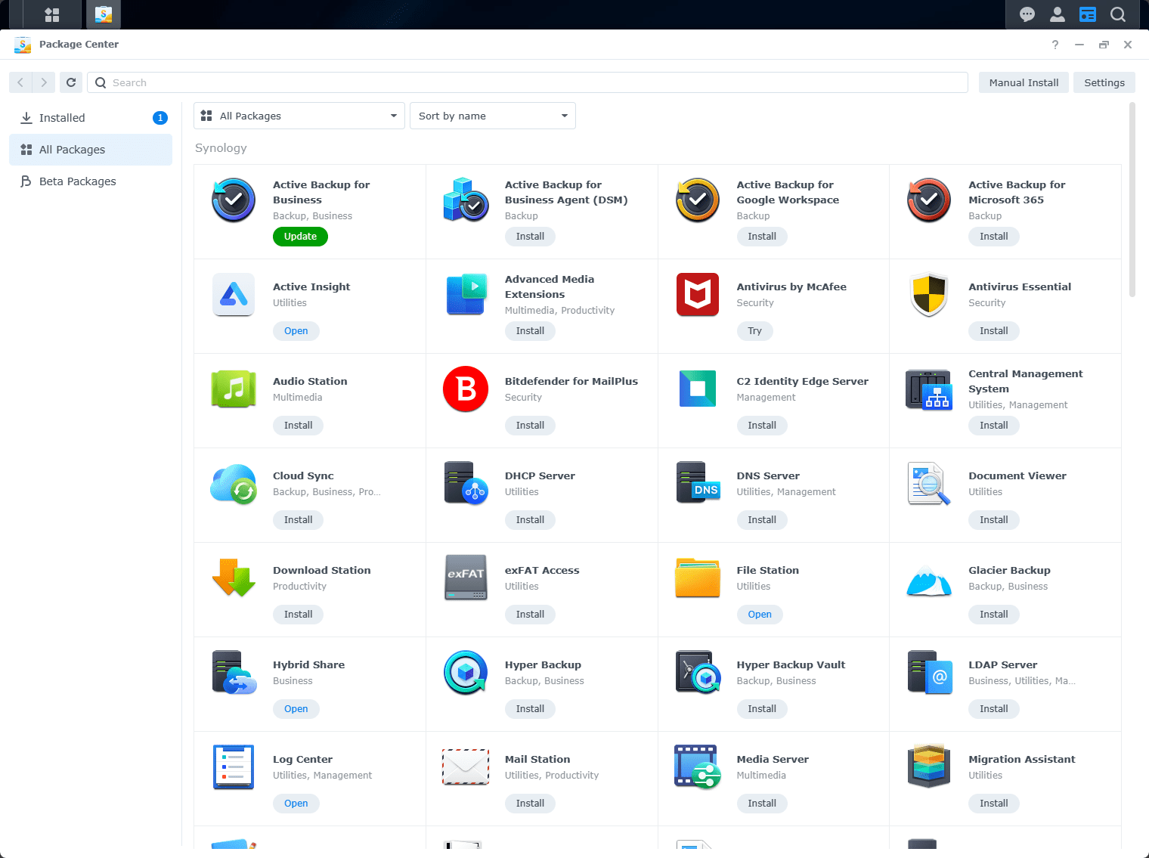Open the notifications speech bubble icon
This screenshot has height=858, width=1149.
tap(1027, 14)
